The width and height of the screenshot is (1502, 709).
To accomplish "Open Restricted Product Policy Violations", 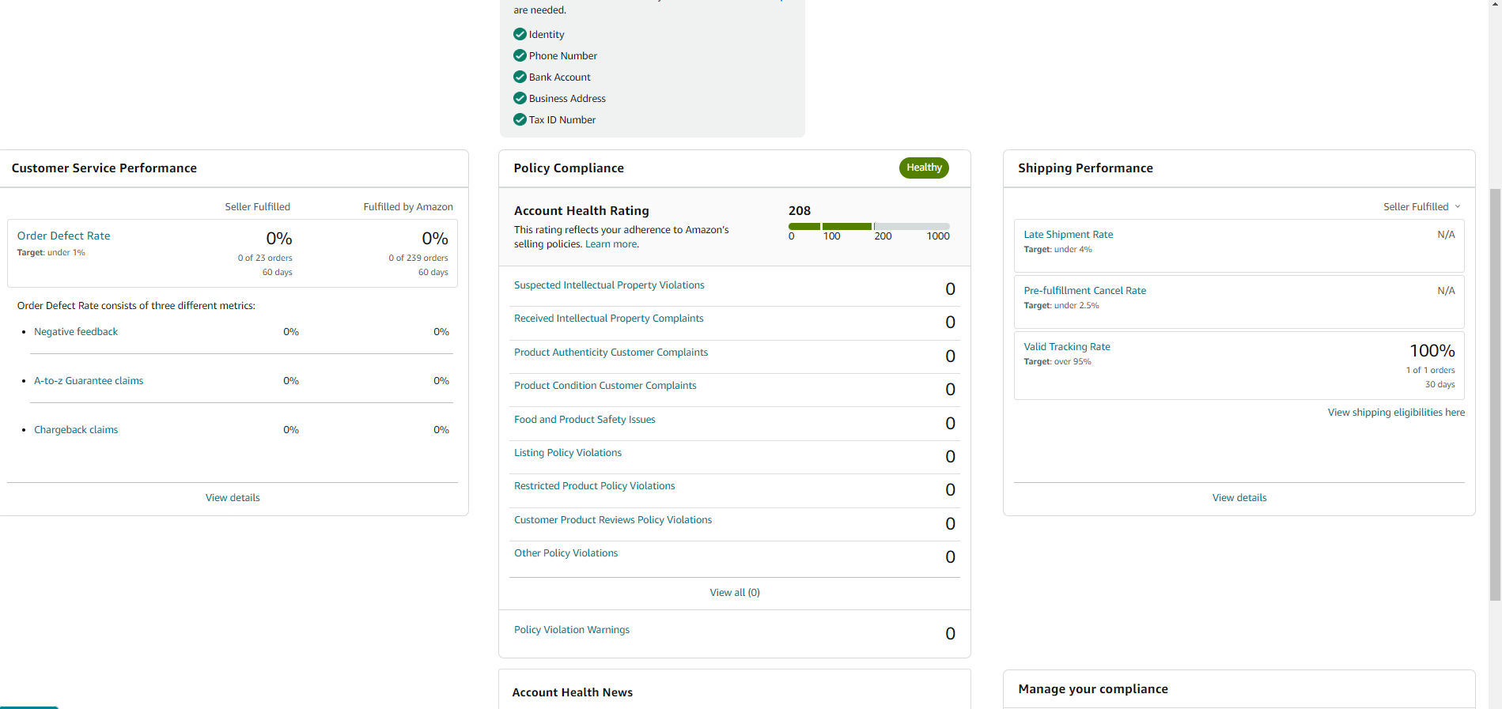I will pyautogui.click(x=595, y=486).
